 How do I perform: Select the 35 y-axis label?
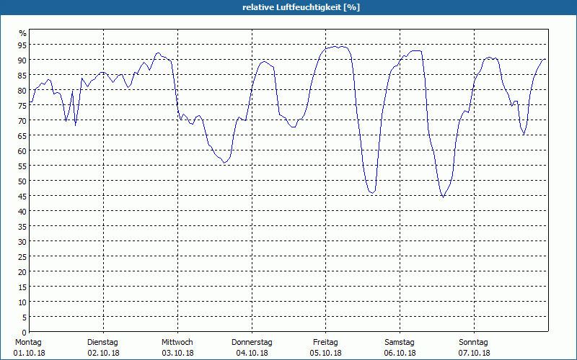pyautogui.click(x=23, y=226)
